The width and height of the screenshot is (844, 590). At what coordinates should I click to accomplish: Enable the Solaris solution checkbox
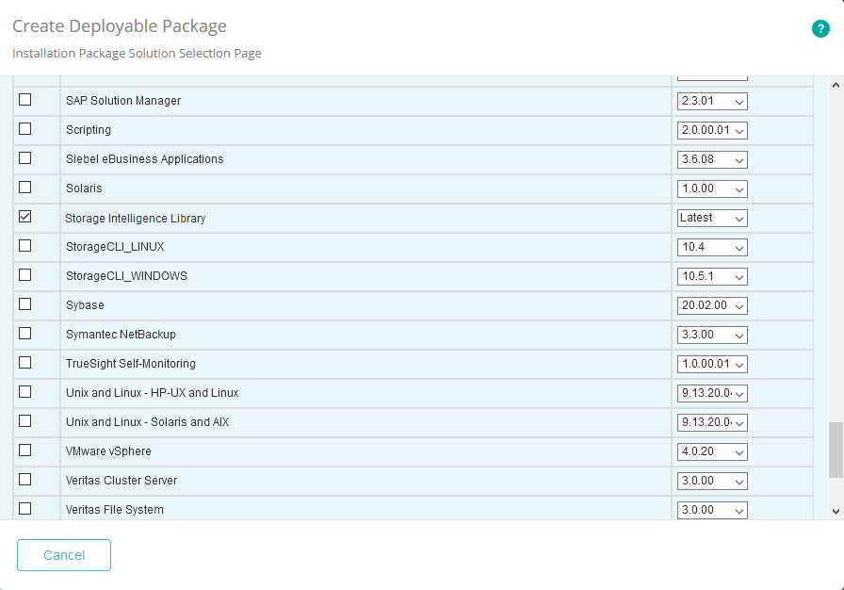[25, 187]
